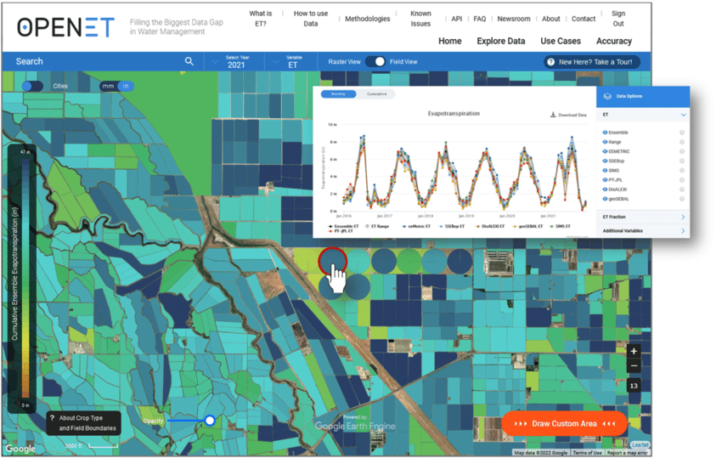722x458 pixels.
Task: Click the eye icon beside Ensemble
Action: pos(604,133)
